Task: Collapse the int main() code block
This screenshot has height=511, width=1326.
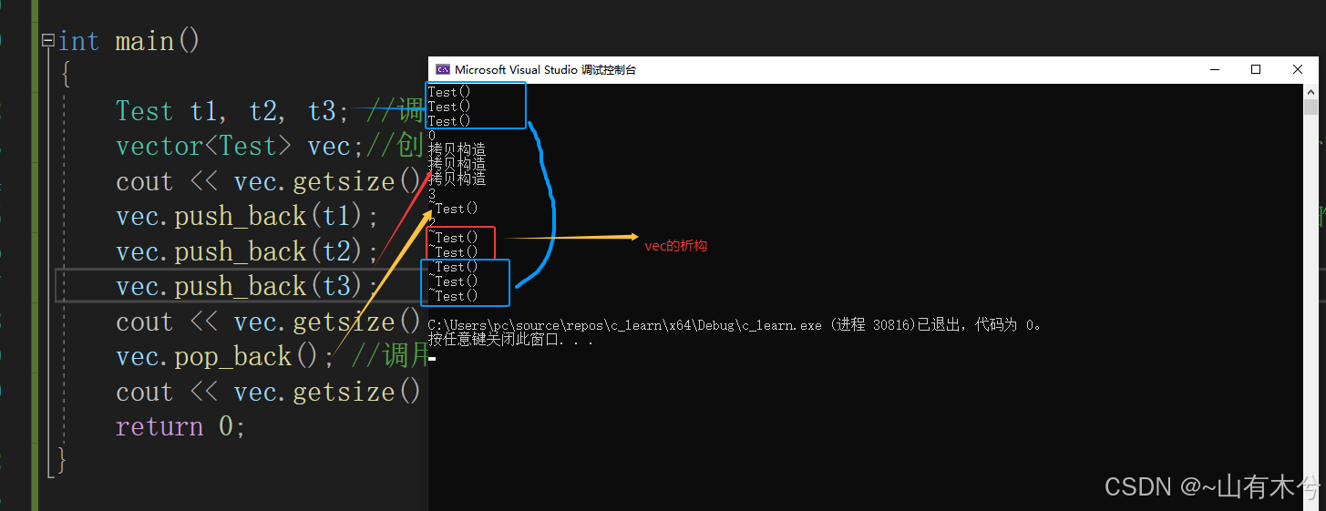Action: point(47,41)
